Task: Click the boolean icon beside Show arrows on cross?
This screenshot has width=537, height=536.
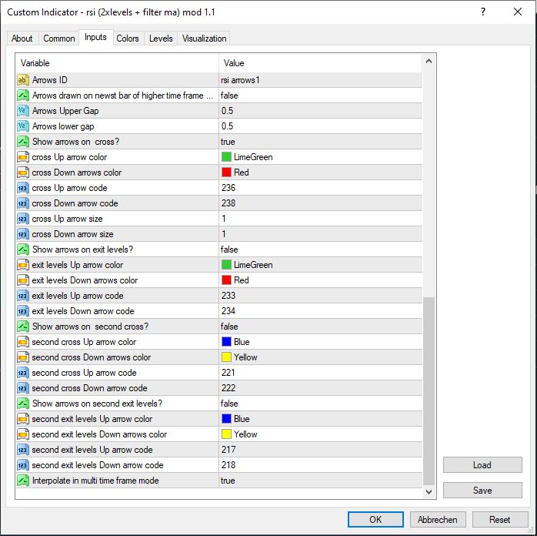Action: [23, 142]
